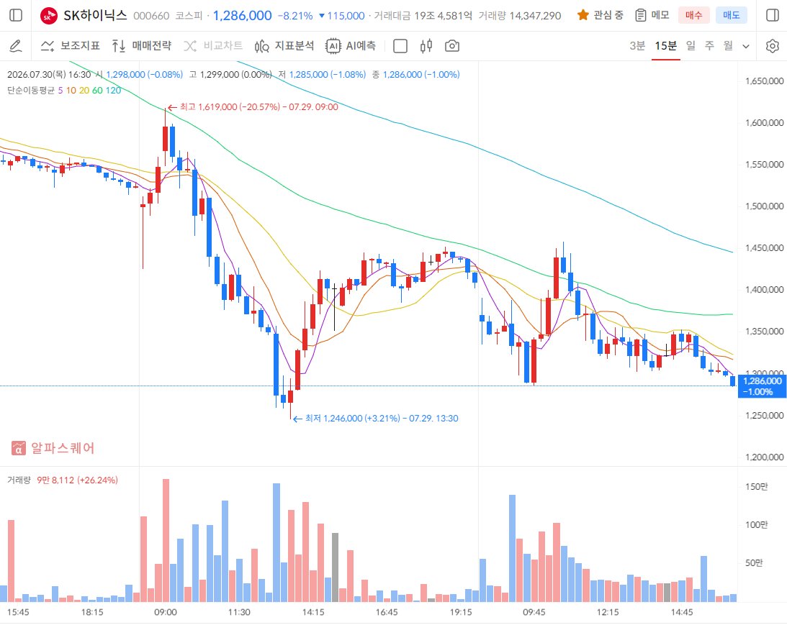This screenshot has height=625, width=787.
Task: Switch to 주 weekly interval
Action: click(x=709, y=45)
